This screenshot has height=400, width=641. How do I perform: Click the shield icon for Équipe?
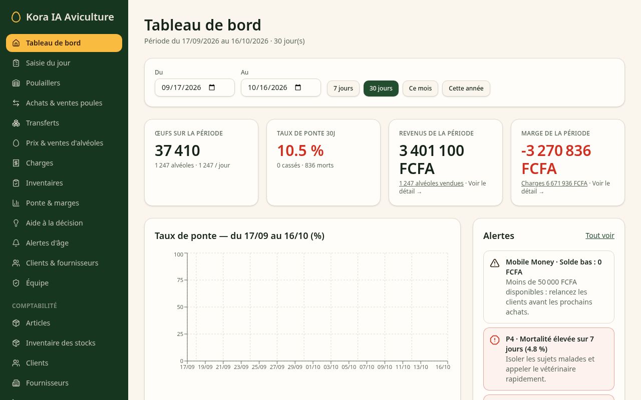tap(16, 283)
